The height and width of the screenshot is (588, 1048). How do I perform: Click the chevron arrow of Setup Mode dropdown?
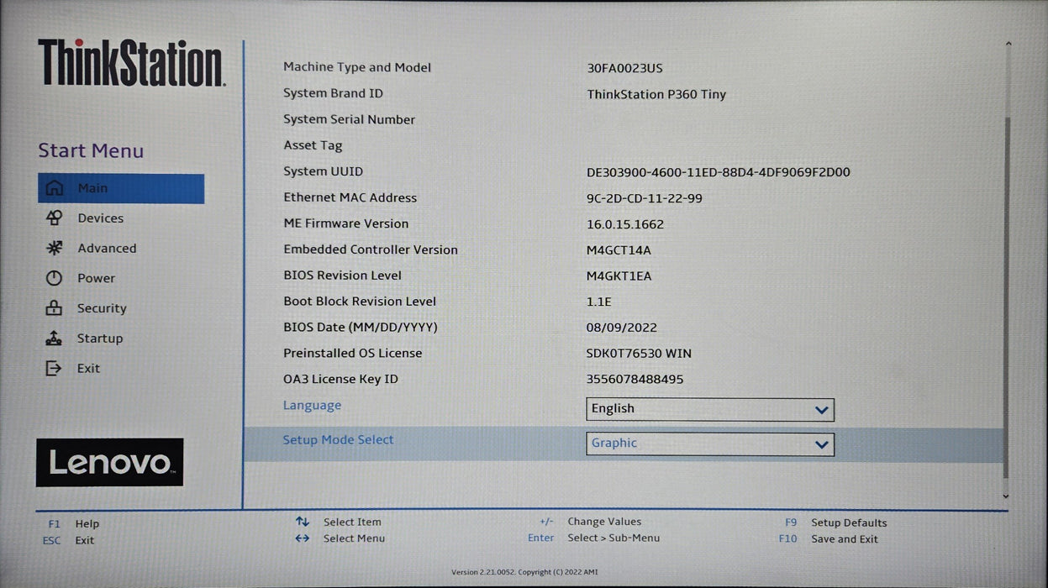pyautogui.click(x=822, y=445)
